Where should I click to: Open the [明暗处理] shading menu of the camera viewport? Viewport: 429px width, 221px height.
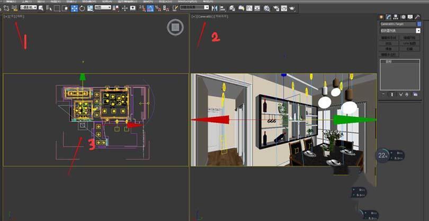click(221, 16)
